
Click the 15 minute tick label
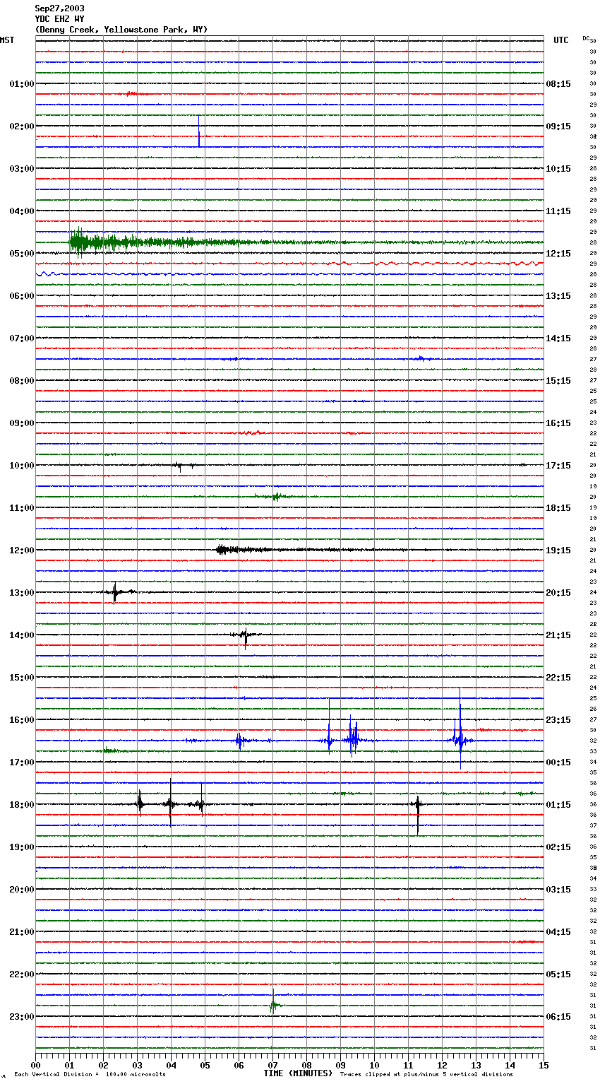tap(544, 1065)
